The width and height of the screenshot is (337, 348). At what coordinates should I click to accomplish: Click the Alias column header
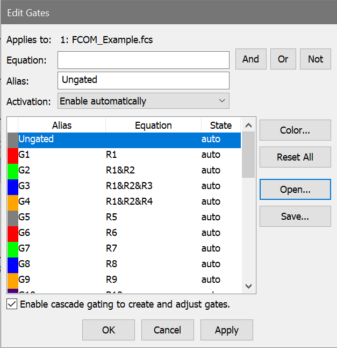[x=62, y=126]
